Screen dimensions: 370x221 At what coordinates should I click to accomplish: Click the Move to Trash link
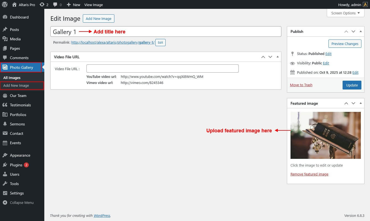click(301, 85)
